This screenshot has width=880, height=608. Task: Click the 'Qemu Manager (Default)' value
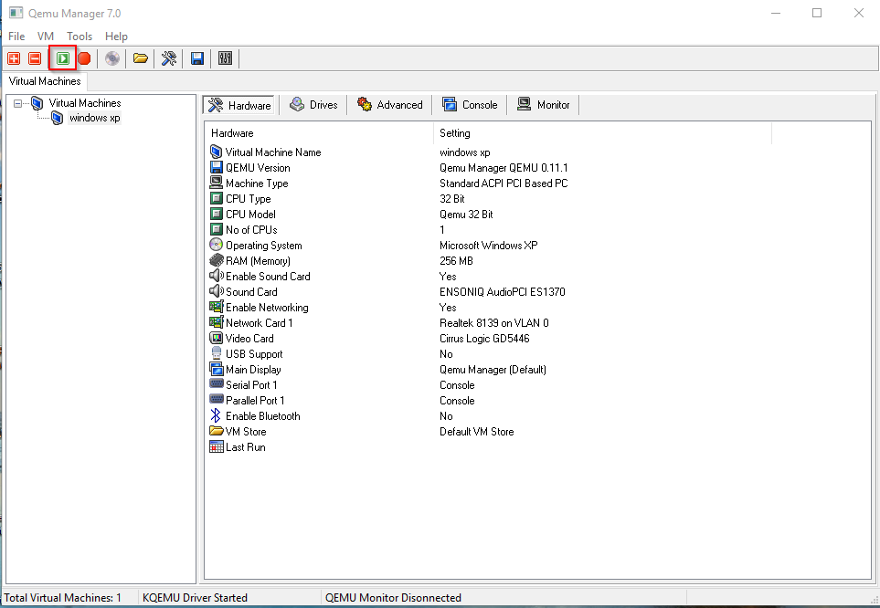tap(493, 370)
